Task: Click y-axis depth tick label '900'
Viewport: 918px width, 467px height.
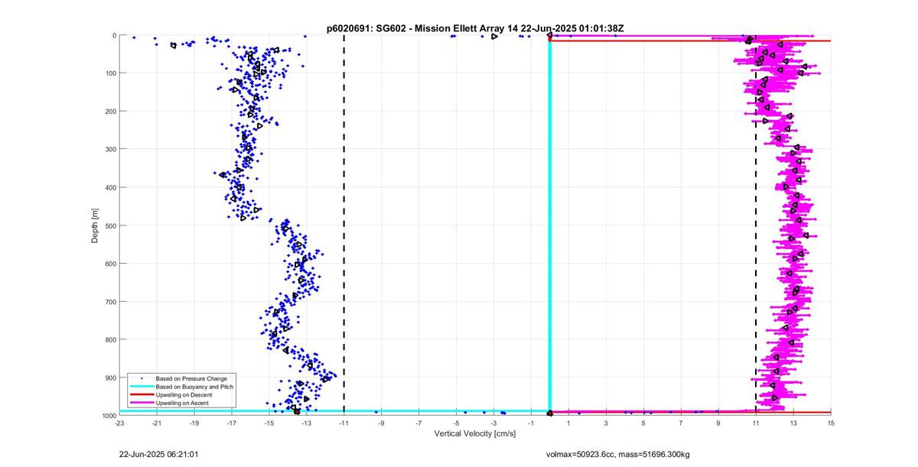Action: click(110, 378)
